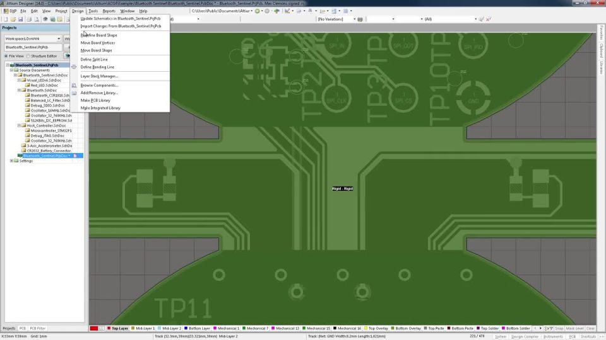Select 3-Axis_Accelerometer.SchDoc in project tree
This screenshot has width=606, height=340.
[49, 145]
